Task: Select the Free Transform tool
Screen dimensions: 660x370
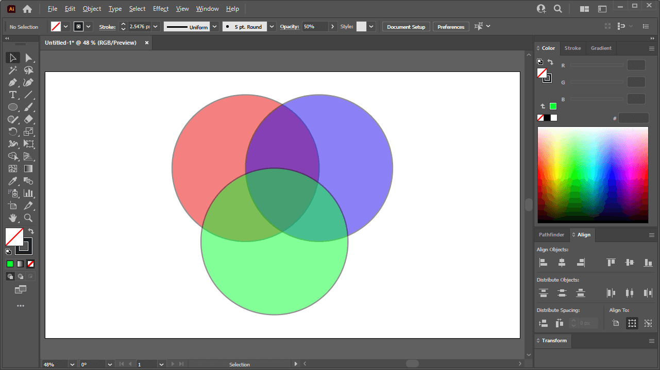Action: tap(29, 144)
